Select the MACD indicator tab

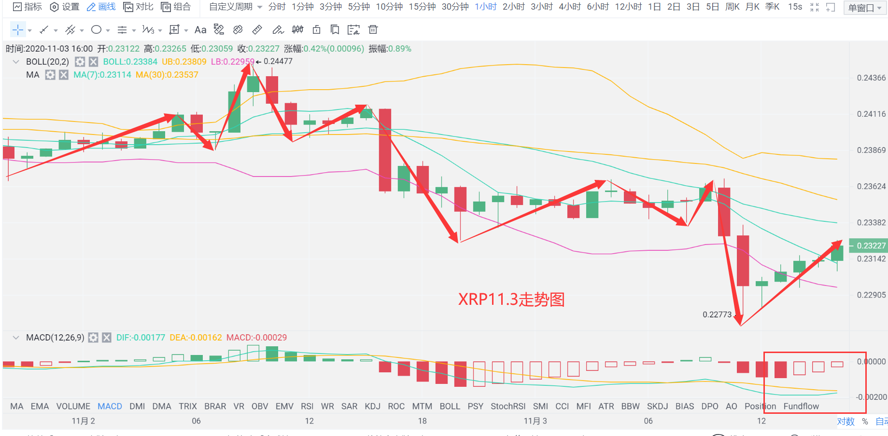tap(110, 407)
